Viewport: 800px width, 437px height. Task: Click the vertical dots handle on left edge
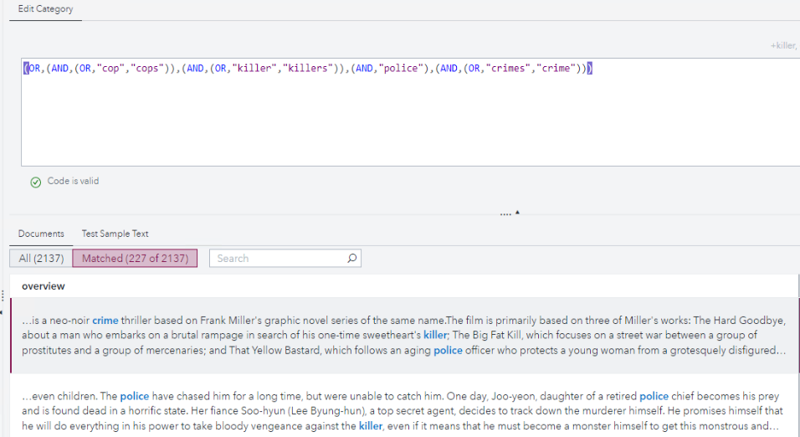[3, 296]
